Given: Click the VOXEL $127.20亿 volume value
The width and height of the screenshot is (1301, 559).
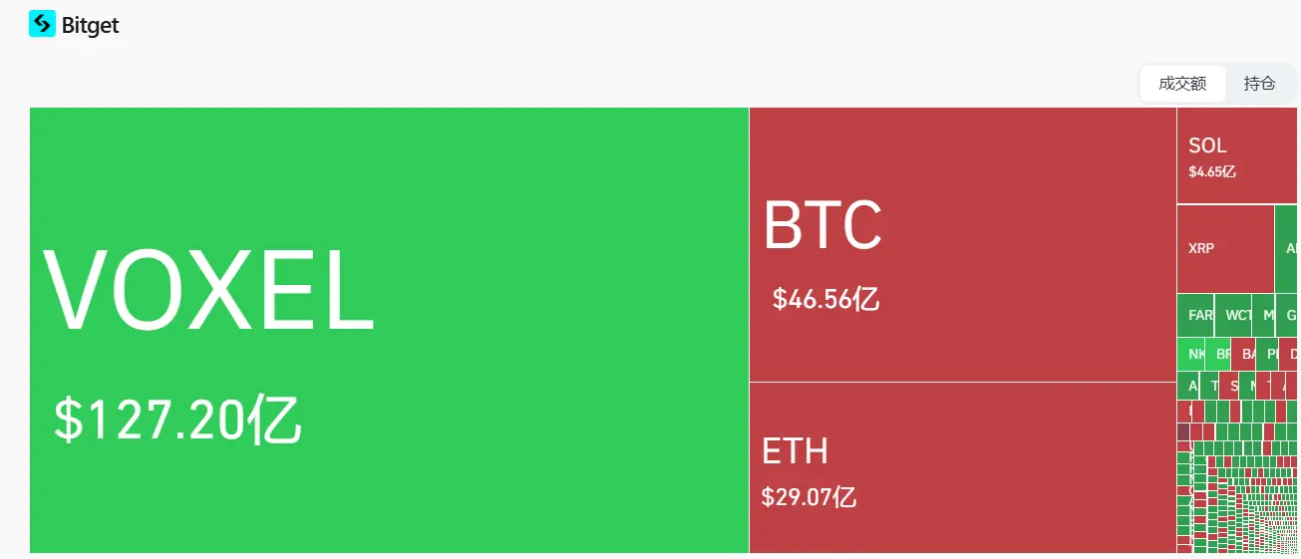Looking at the screenshot, I should 177,419.
